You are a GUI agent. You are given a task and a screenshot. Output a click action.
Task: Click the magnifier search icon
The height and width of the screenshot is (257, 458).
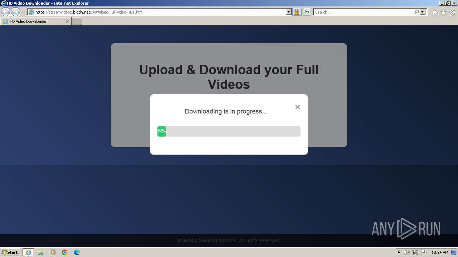[416, 12]
